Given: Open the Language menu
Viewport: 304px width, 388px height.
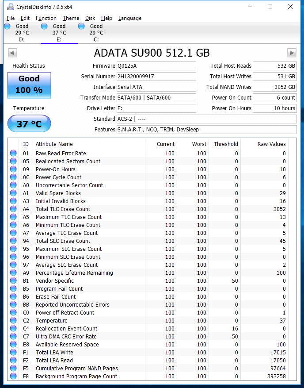Looking at the screenshot, I should pyautogui.click(x=130, y=18).
